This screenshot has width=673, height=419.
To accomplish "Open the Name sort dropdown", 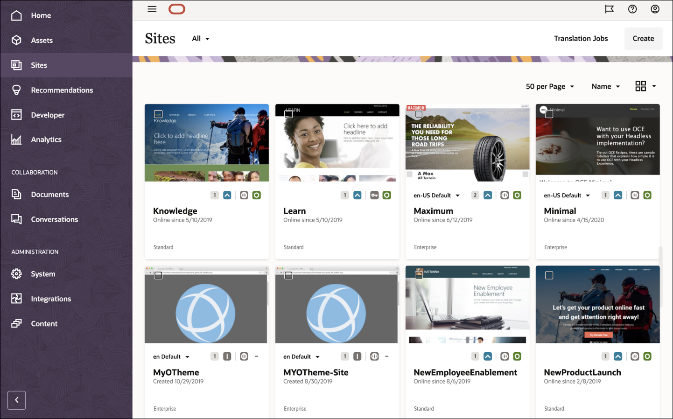I will pos(605,86).
